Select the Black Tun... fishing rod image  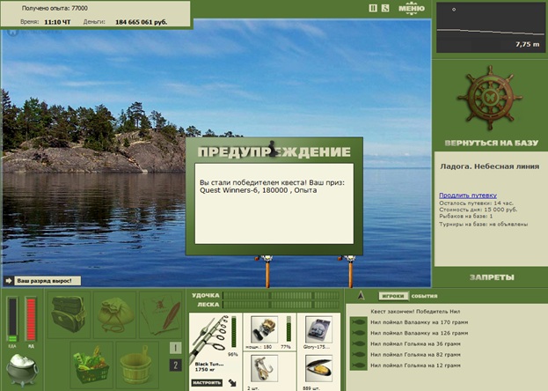click(208, 338)
